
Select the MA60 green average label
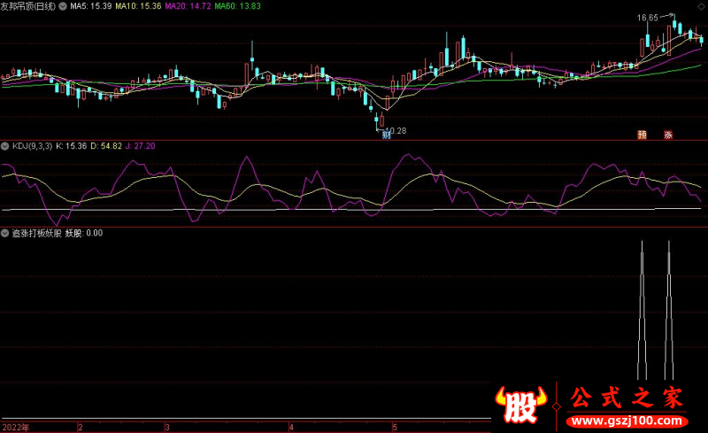(x=237, y=6)
